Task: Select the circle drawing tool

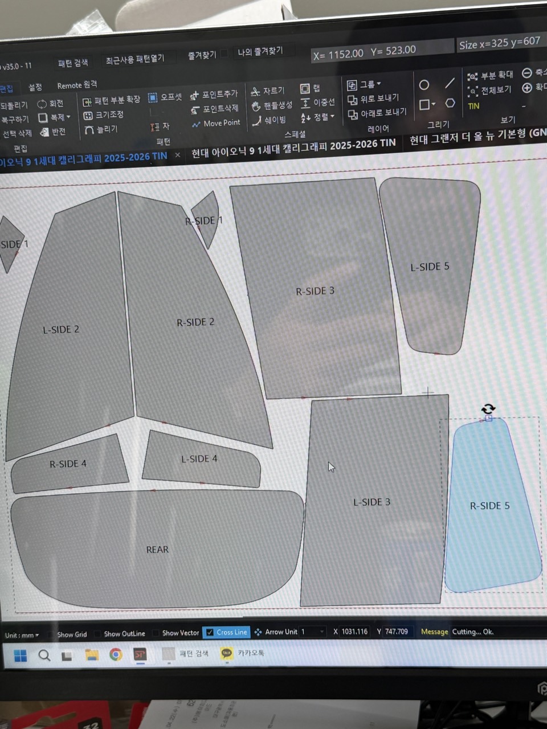Action: [x=424, y=85]
